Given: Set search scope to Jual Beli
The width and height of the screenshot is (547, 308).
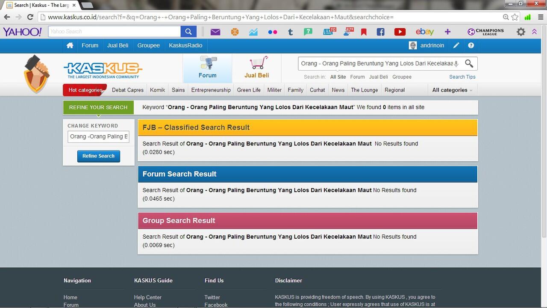Looking at the screenshot, I should coord(379,77).
